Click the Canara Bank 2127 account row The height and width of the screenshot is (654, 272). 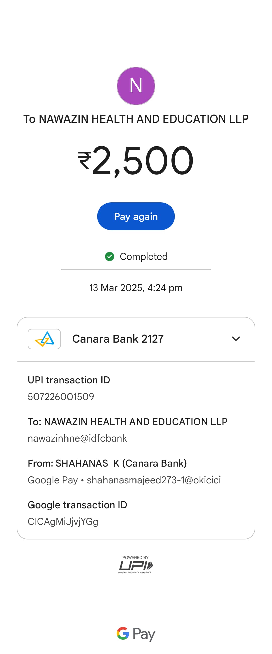click(x=118, y=339)
